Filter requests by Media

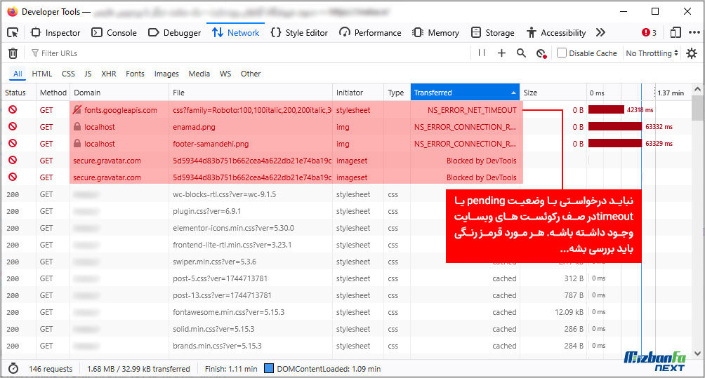(x=199, y=74)
